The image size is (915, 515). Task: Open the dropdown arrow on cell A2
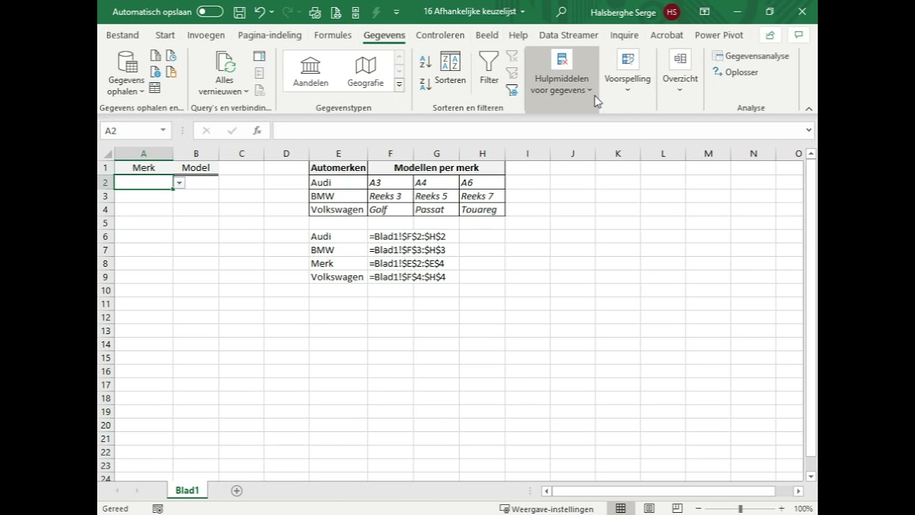point(179,183)
